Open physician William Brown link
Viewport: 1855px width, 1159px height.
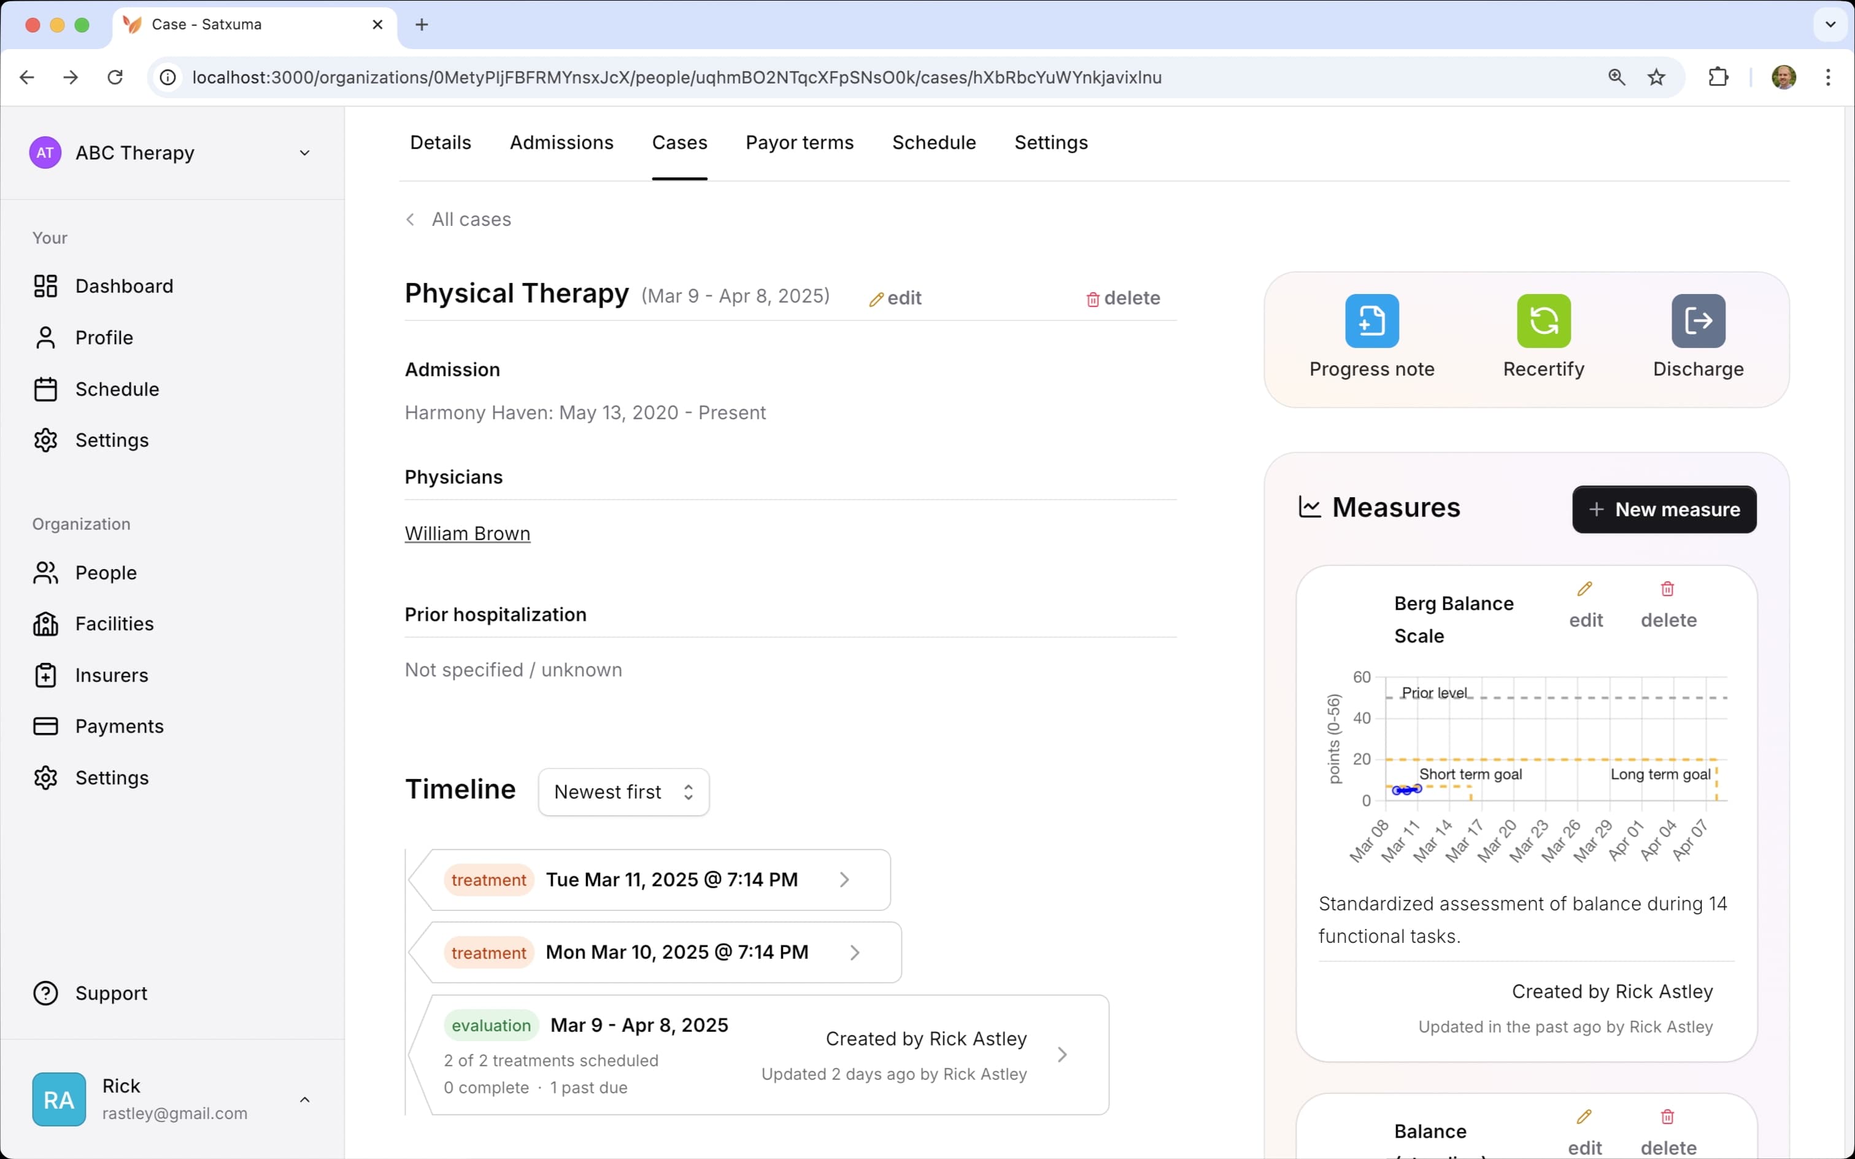[x=468, y=533]
